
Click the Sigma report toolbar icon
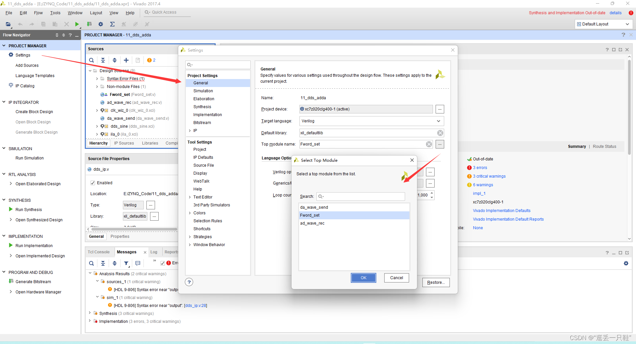(x=112, y=24)
